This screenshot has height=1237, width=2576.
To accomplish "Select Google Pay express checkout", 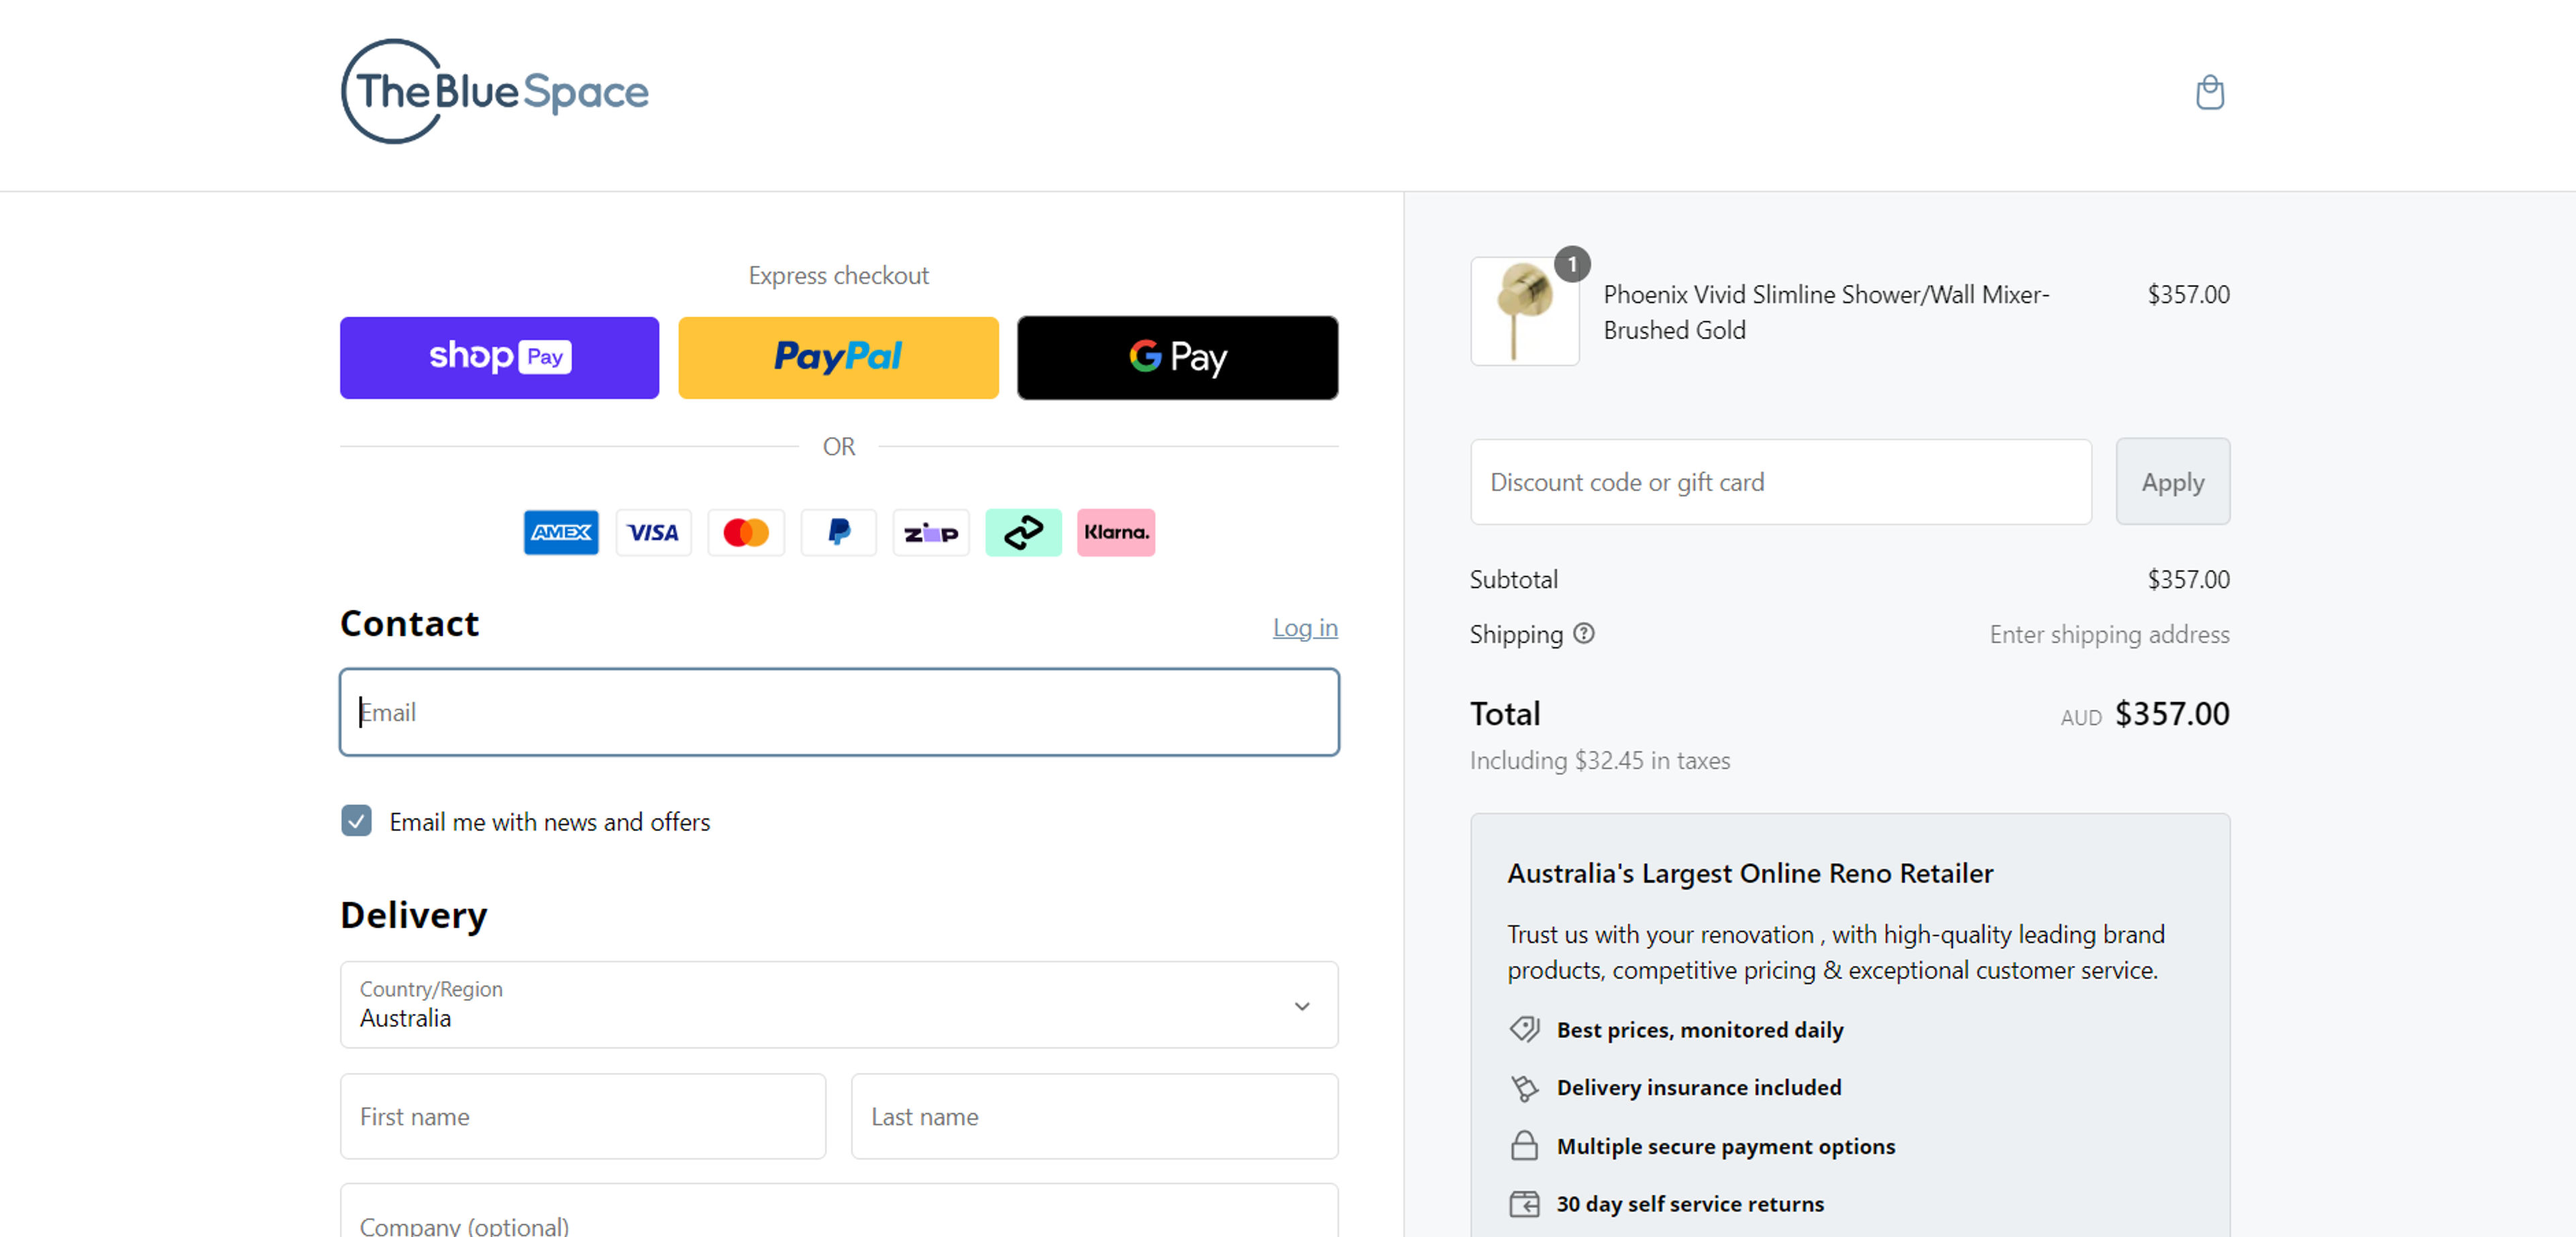I will 1177,357.
